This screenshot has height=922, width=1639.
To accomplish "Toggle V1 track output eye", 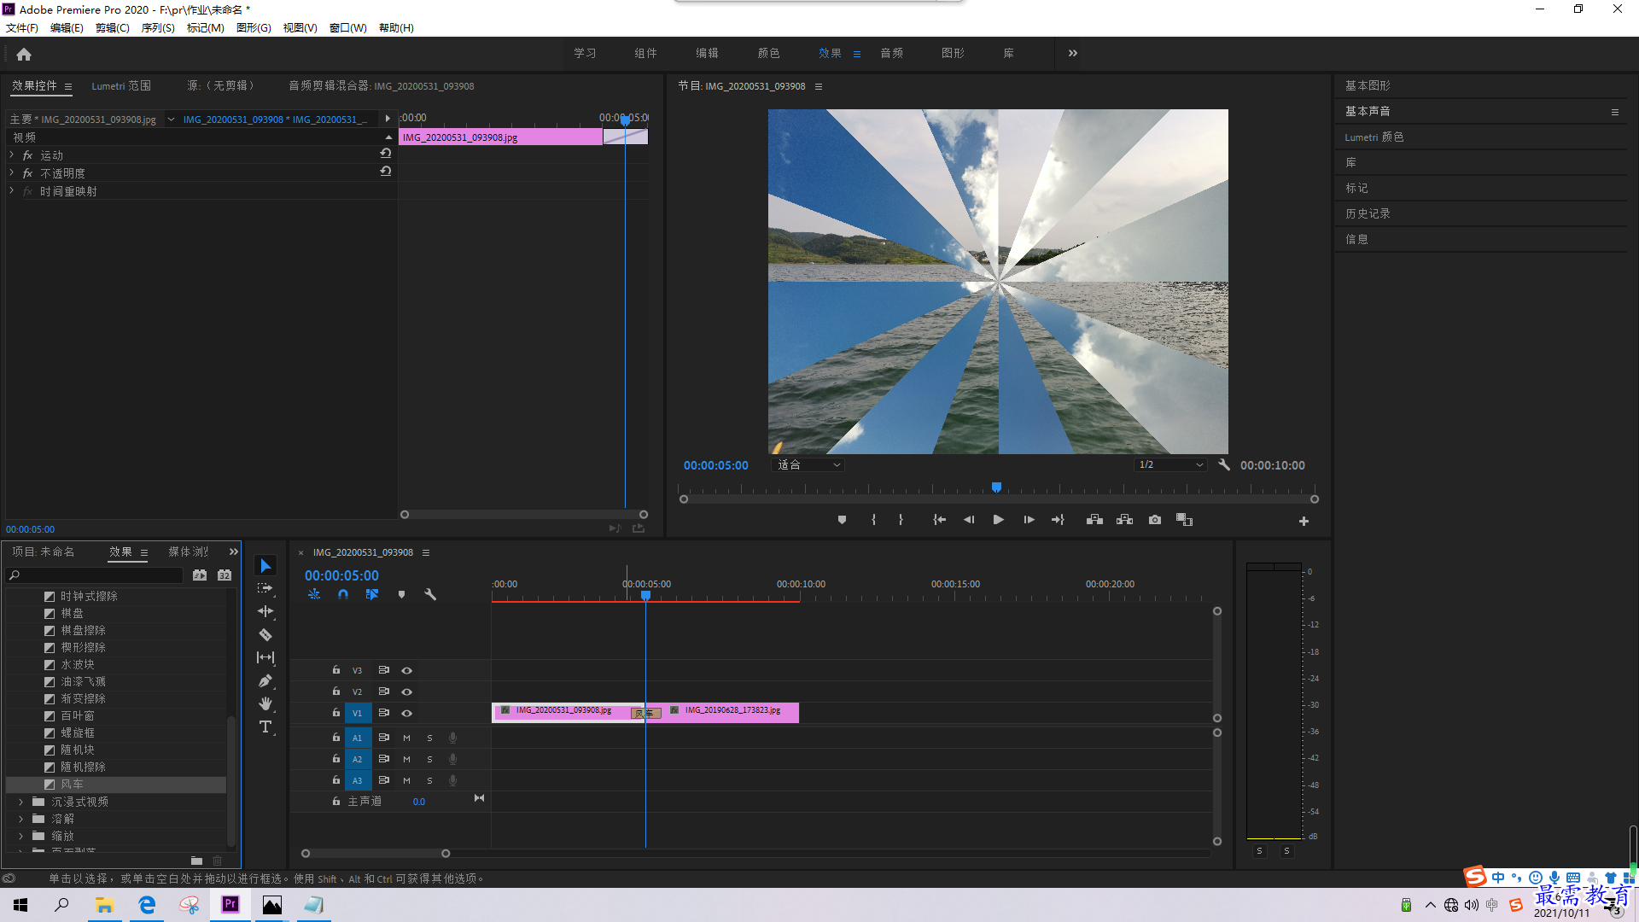I will (406, 714).
